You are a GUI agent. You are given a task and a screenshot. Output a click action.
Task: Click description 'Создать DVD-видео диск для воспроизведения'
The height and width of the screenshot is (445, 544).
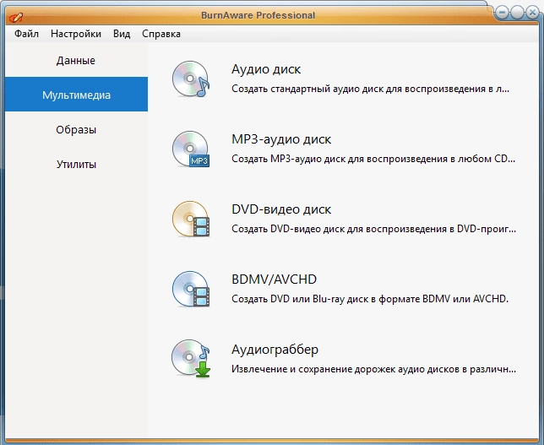[x=373, y=229]
